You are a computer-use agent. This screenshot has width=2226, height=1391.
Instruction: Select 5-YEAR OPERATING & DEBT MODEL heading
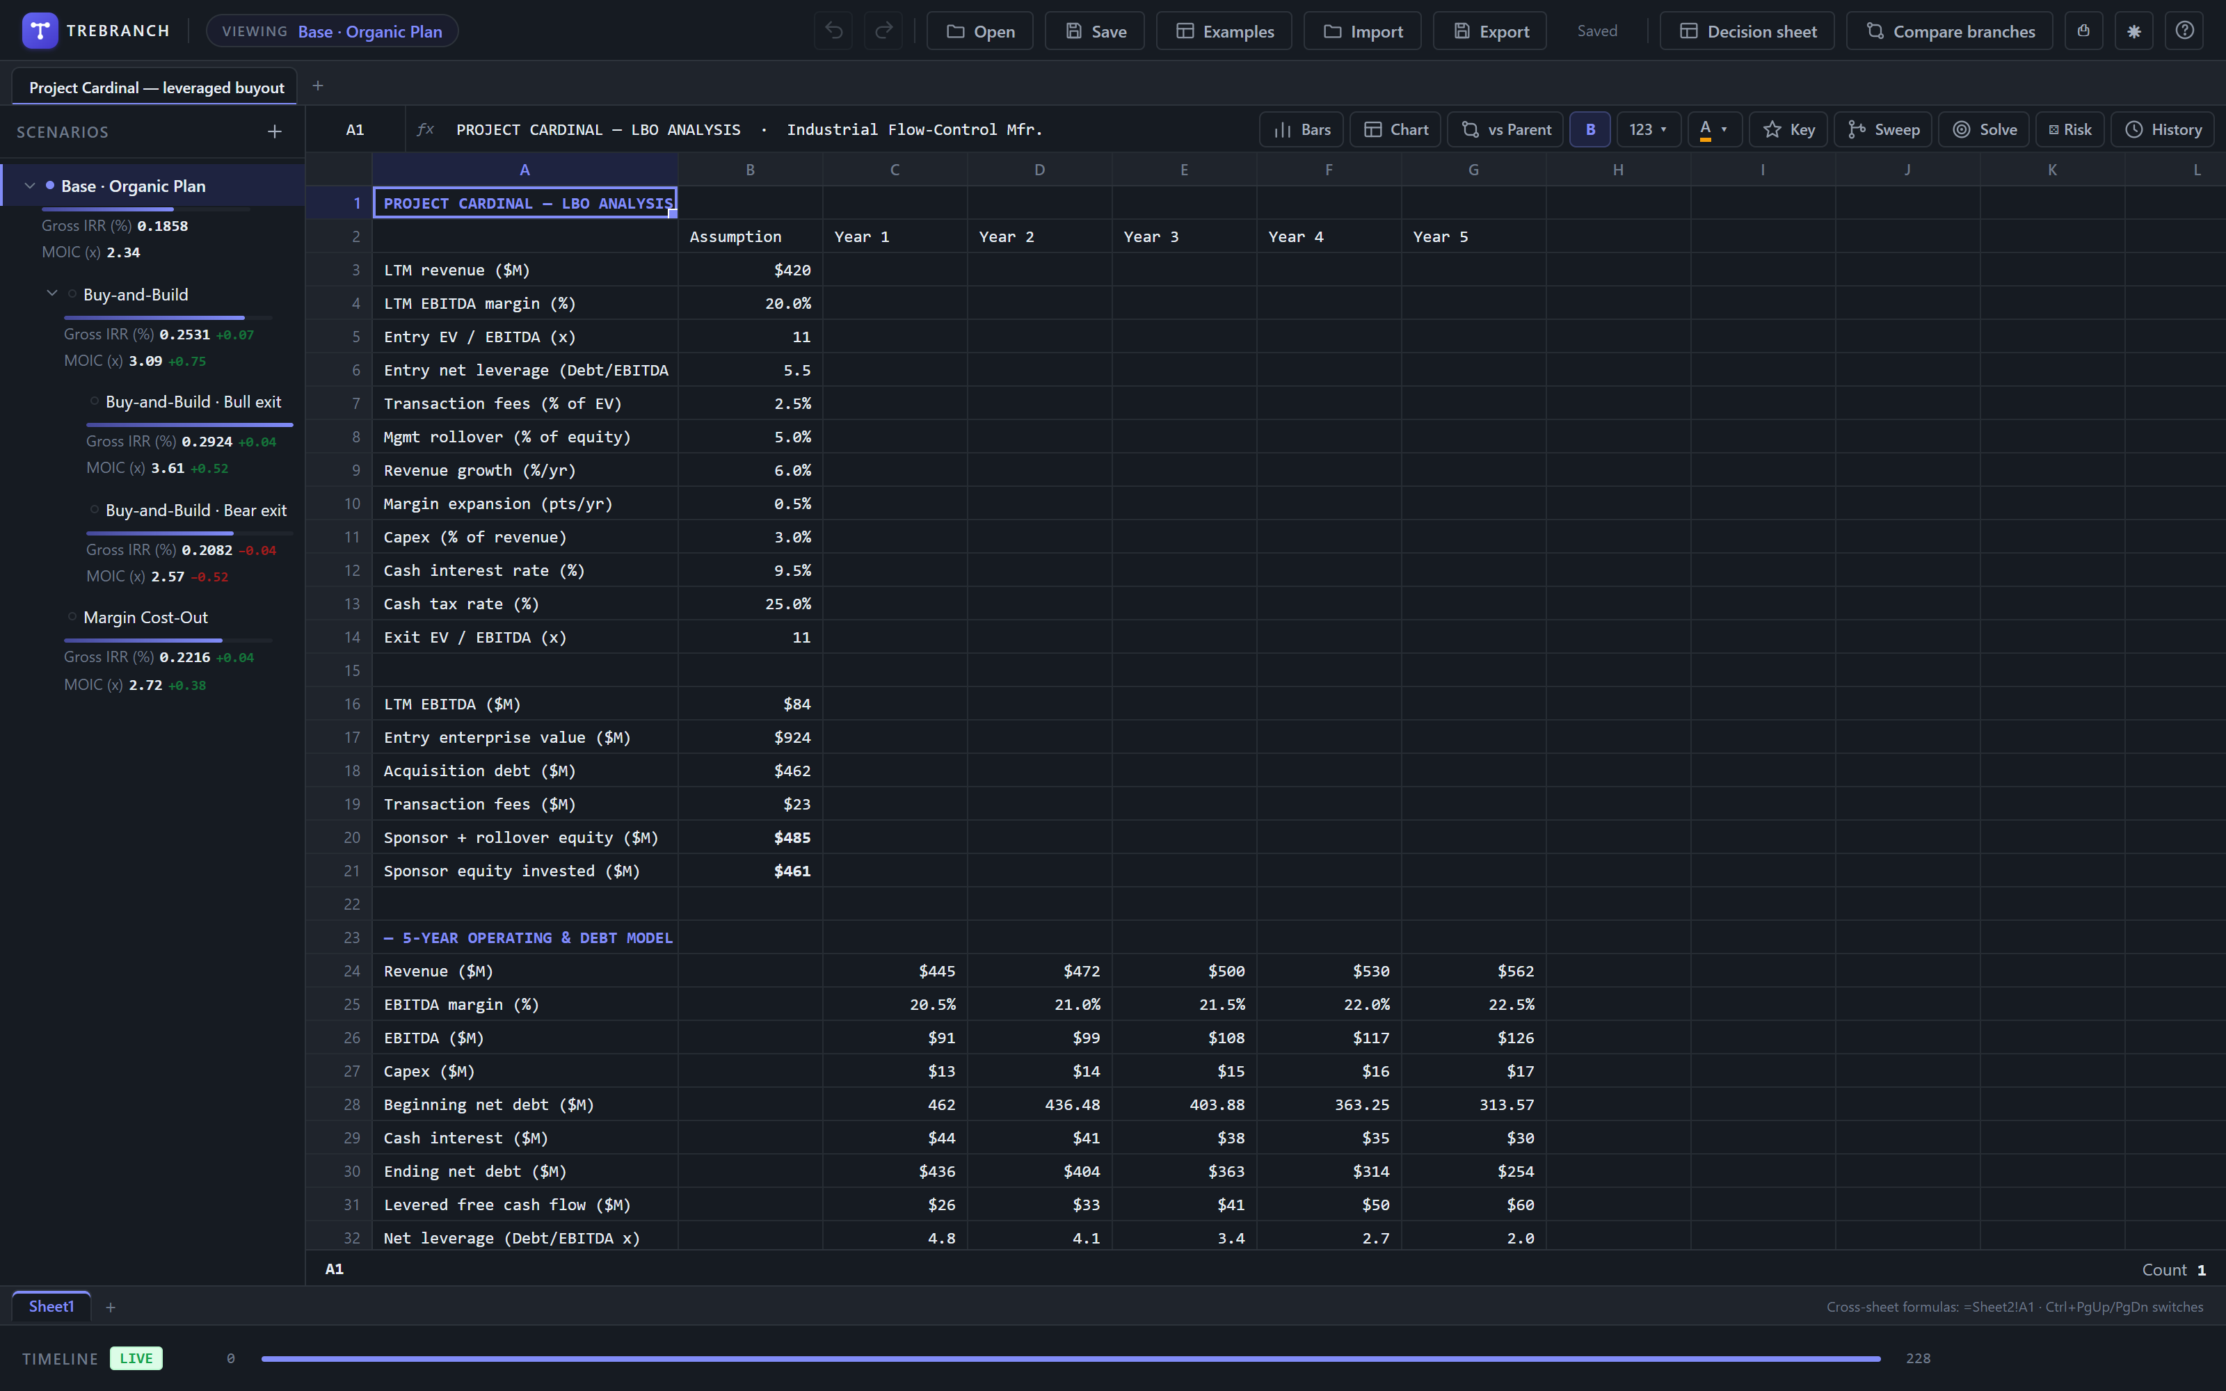525,938
